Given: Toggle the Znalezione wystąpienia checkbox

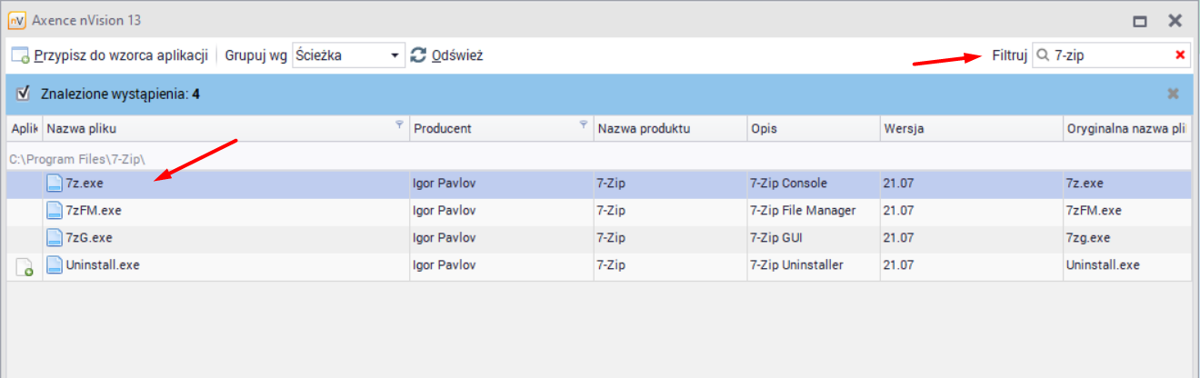Looking at the screenshot, I should tap(24, 94).
